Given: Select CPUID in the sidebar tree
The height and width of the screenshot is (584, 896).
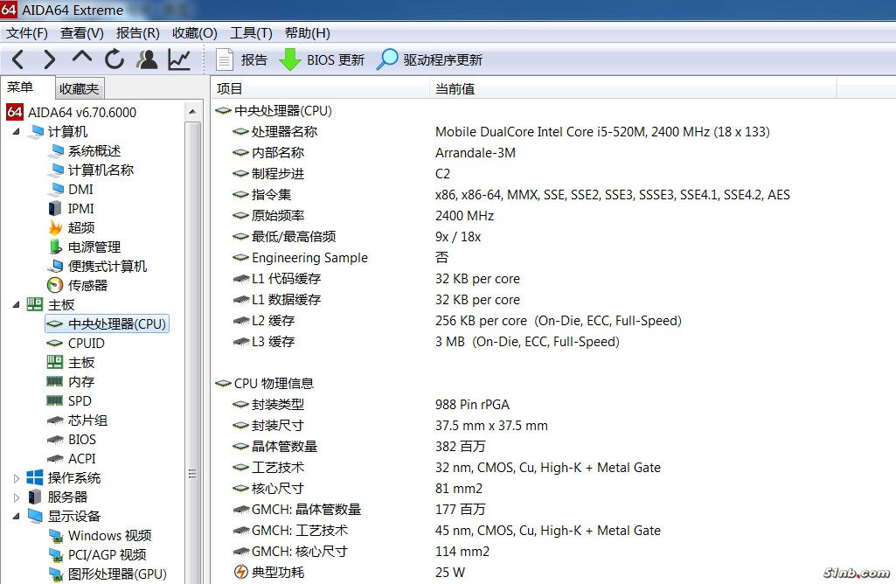Looking at the screenshot, I should click(x=86, y=344).
